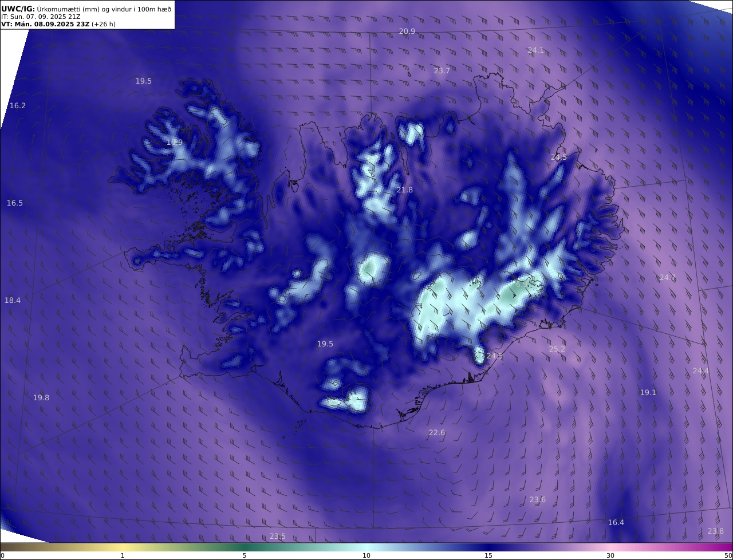Click the colorbar tick label 50
The image size is (733, 560).
point(728,555)
